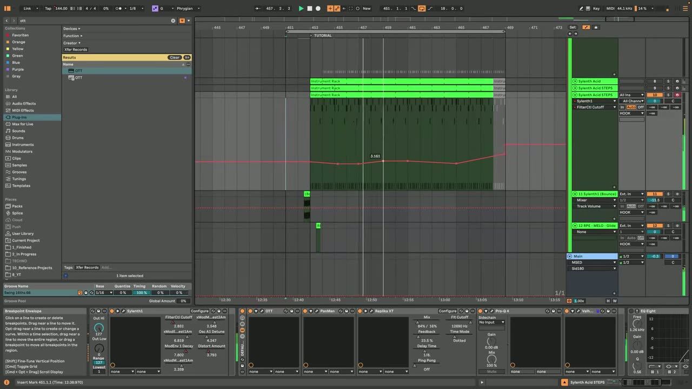Screen dimensions: 692x389
Task: Toggle the browser panel icon at top left
Action: tap(8, 9)
